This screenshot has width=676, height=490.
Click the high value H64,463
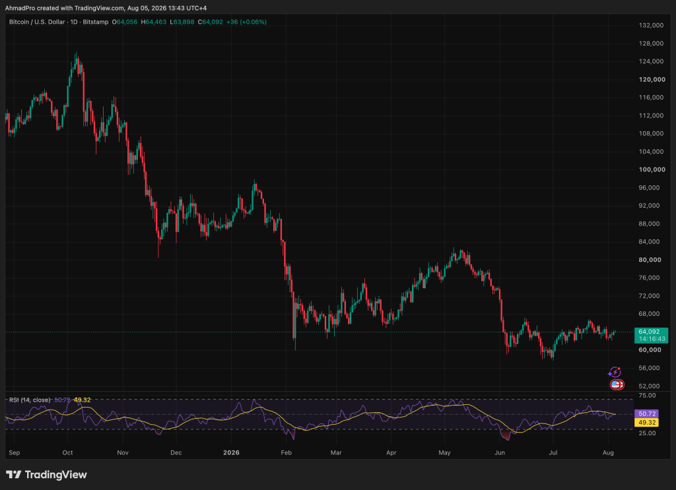click(153, 22)
